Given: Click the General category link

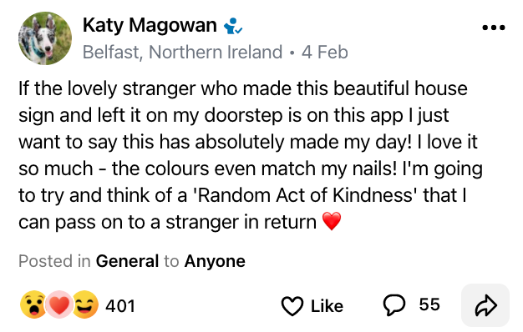Looking at the screenshot, I should click(x=127, y=261).
